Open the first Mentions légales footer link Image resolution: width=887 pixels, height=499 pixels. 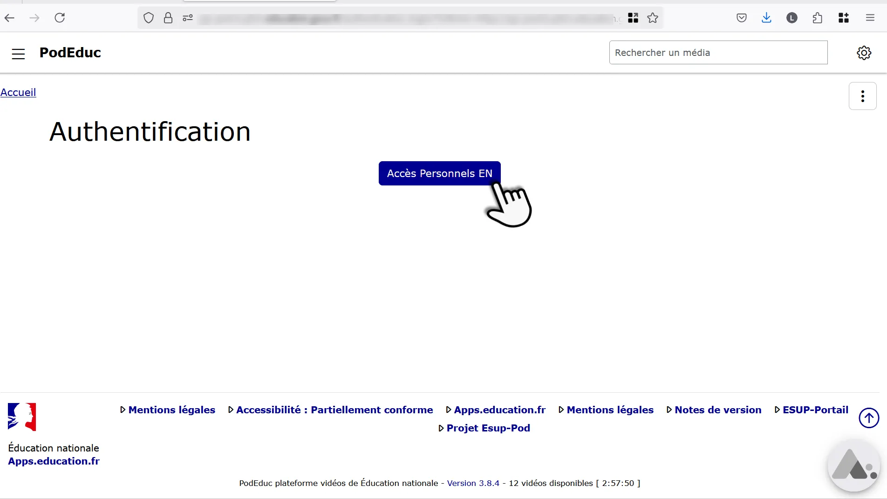pyautogui.click(x=171, y=410)
